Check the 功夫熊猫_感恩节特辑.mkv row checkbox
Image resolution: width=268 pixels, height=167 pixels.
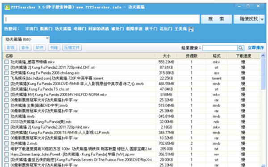point(7,62)
